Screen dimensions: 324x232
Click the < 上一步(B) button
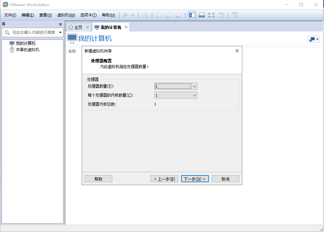164,179
